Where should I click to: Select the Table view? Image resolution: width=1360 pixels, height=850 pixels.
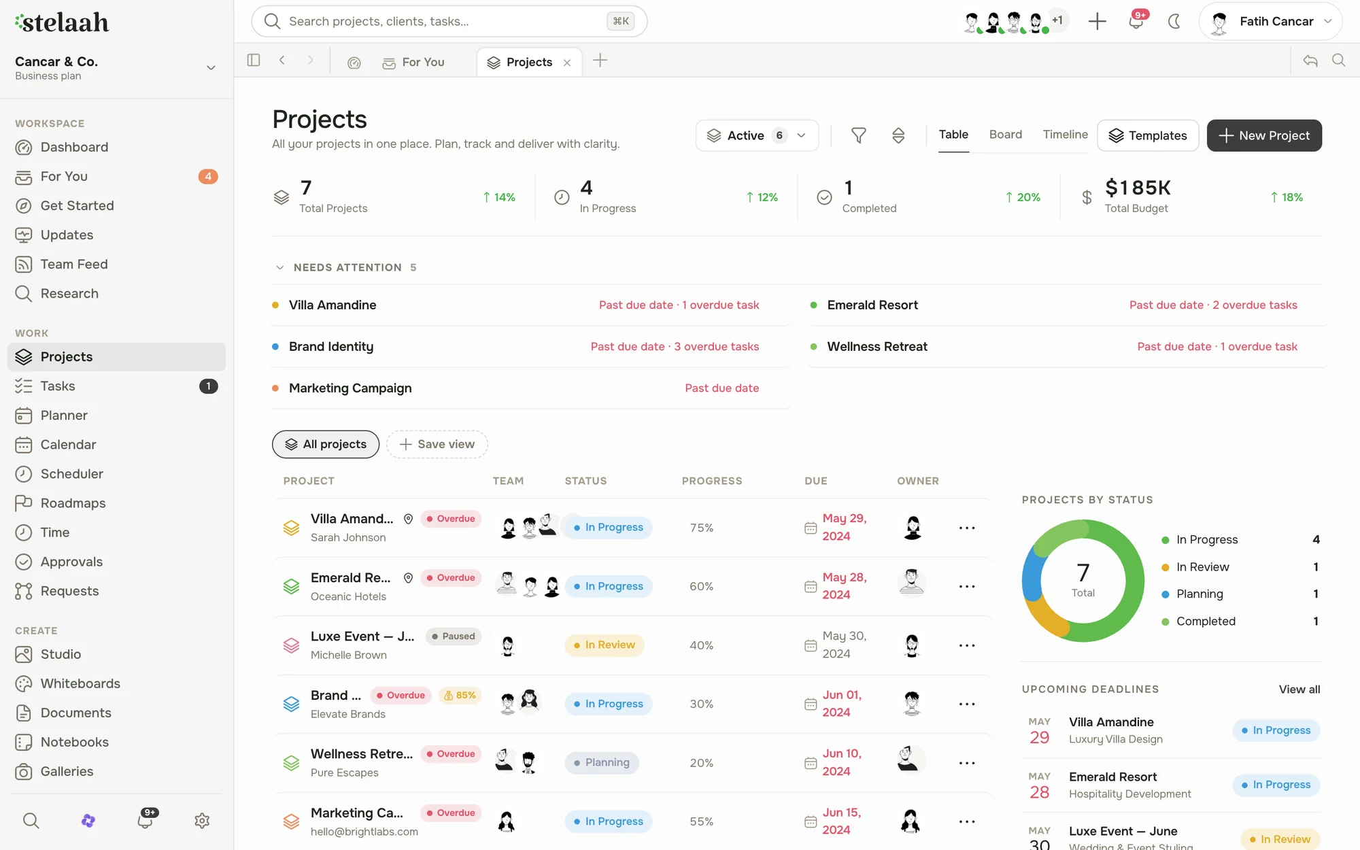pos(953,135)
